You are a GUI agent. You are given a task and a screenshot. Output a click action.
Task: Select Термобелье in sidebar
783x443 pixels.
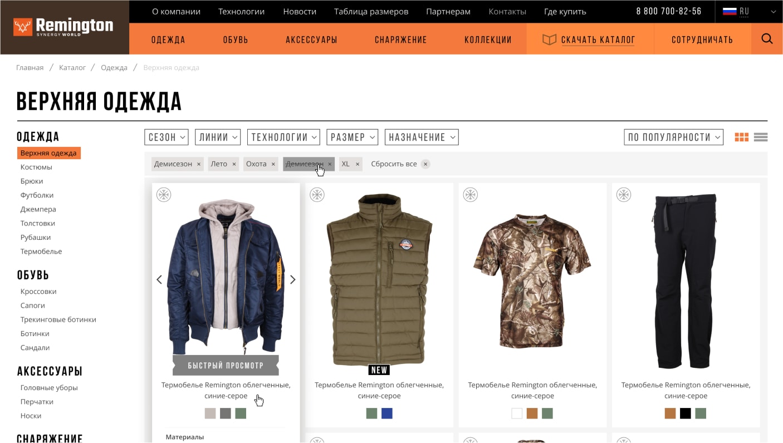(41, 252)
